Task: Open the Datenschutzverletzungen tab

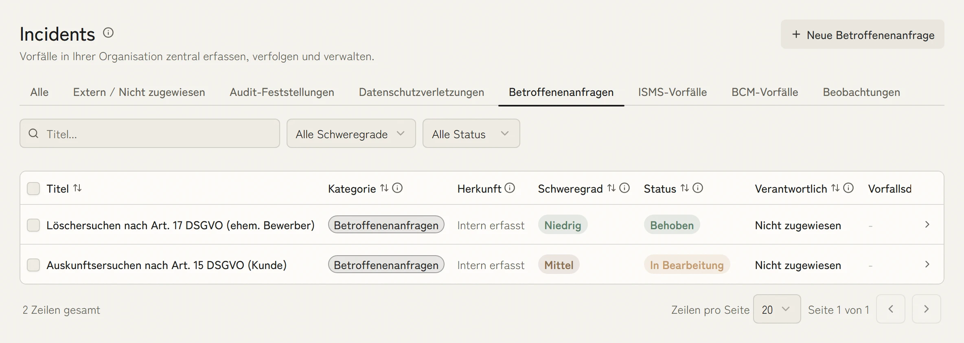Action: pos(422,92)
